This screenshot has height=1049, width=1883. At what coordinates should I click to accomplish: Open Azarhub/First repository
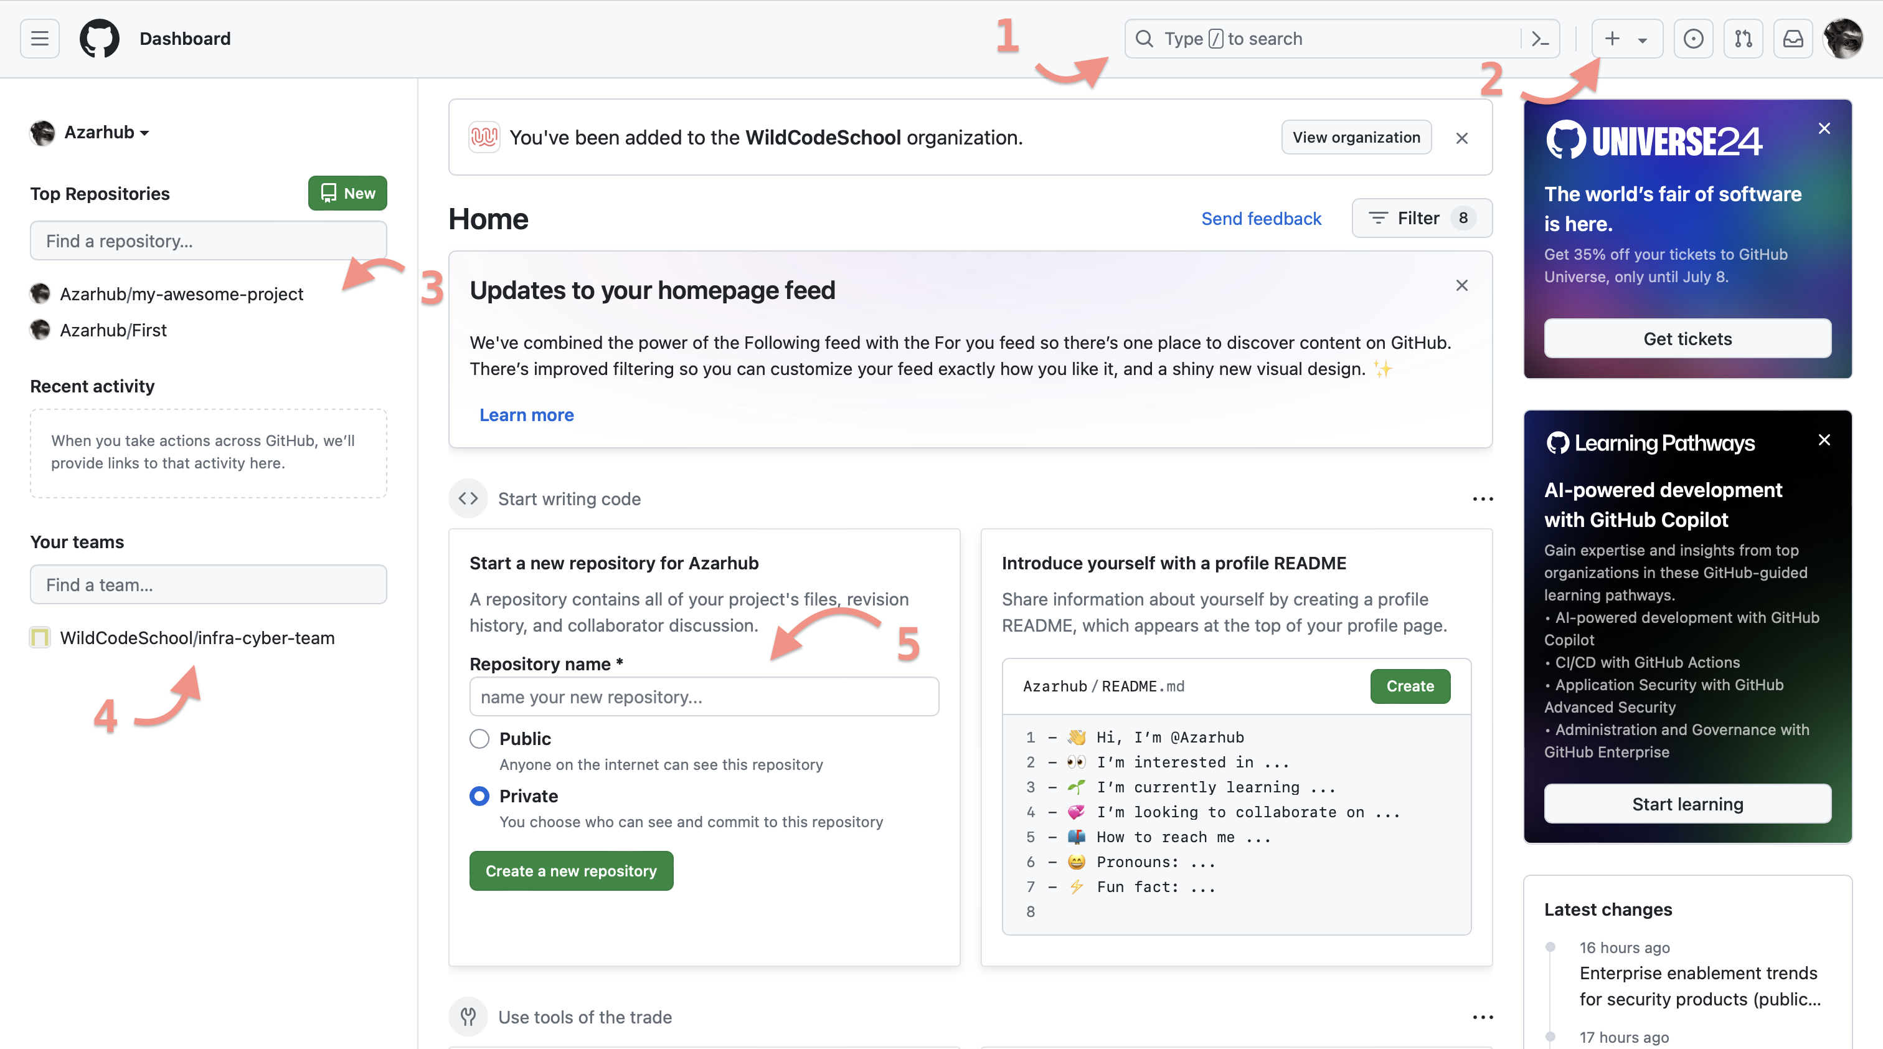coord(113,330)
